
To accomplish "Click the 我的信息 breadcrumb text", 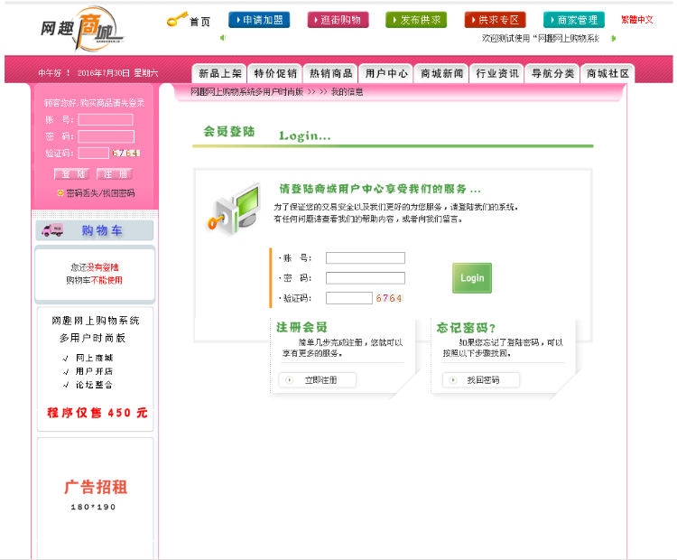I will pos(347,91).
